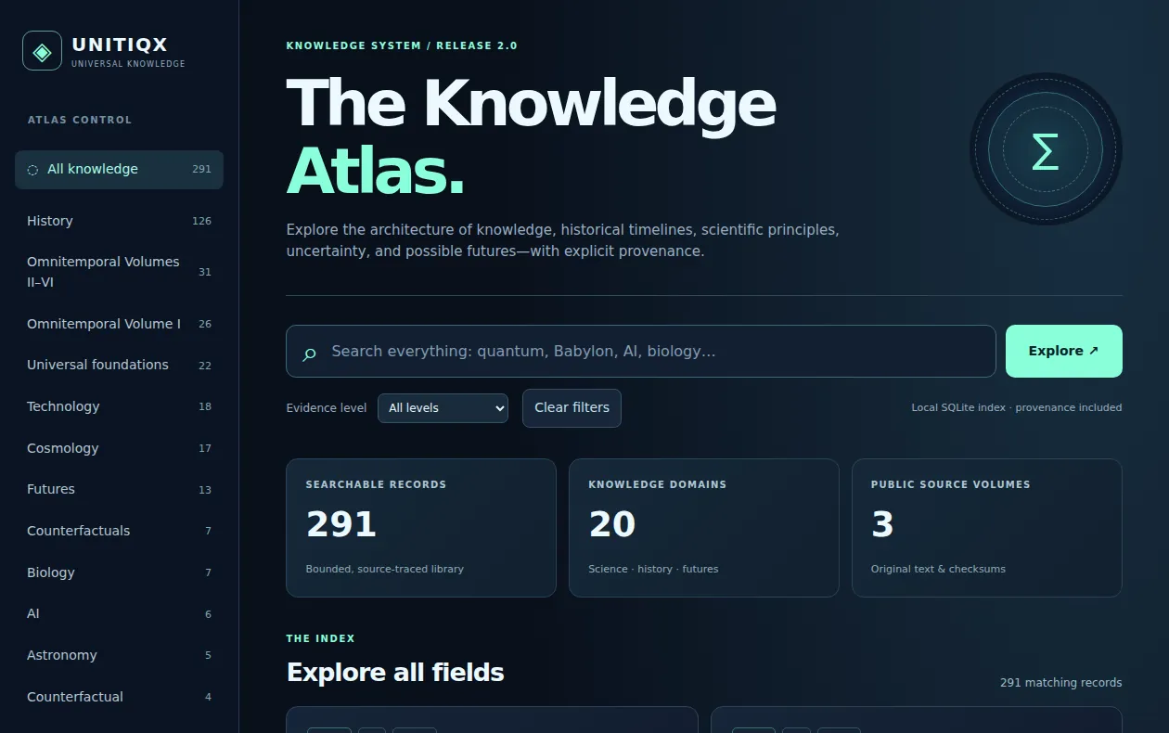Viewport: 1169px width, 733px height.
Task: Open the Evidence level dropdown
Action: coord(443,408)
